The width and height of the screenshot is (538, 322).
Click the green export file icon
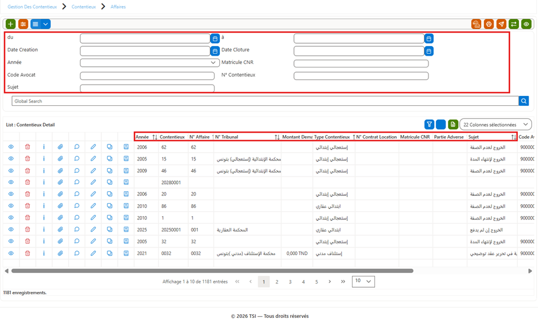point(453,124)
